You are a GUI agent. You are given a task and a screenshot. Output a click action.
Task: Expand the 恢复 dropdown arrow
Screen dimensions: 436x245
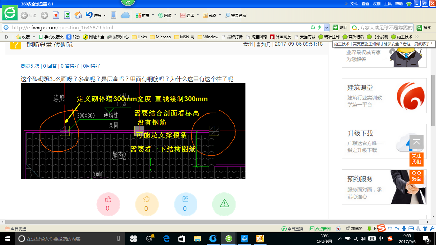coord(104,15)
